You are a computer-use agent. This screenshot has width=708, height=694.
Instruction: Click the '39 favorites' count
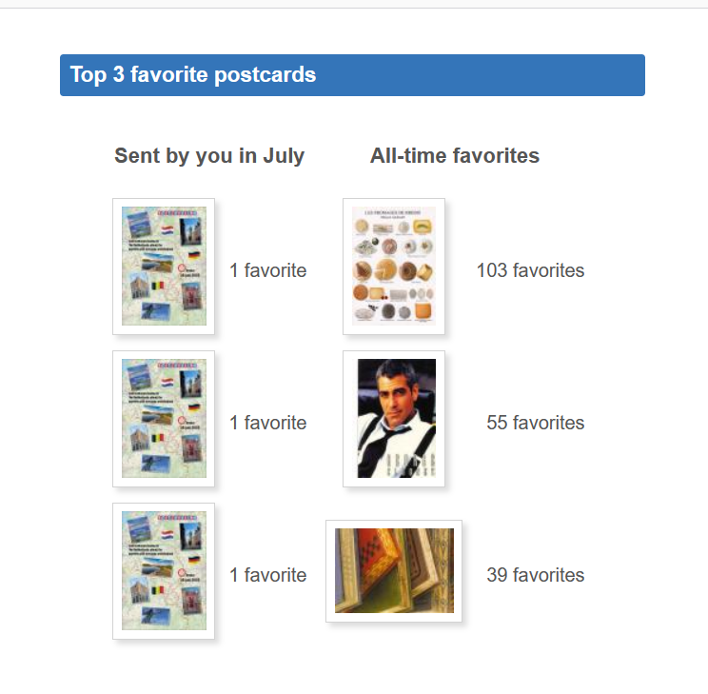pos(535,575)
